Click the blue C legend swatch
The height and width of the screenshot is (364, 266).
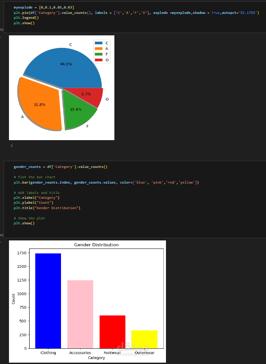[99, 43]
